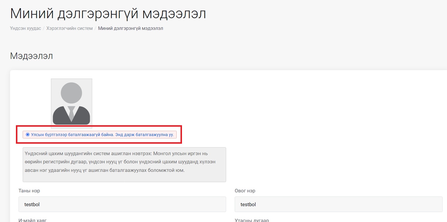
Task: Click the slash separator after Хэрэглэгчийн систем
Action: coord(95,28)
